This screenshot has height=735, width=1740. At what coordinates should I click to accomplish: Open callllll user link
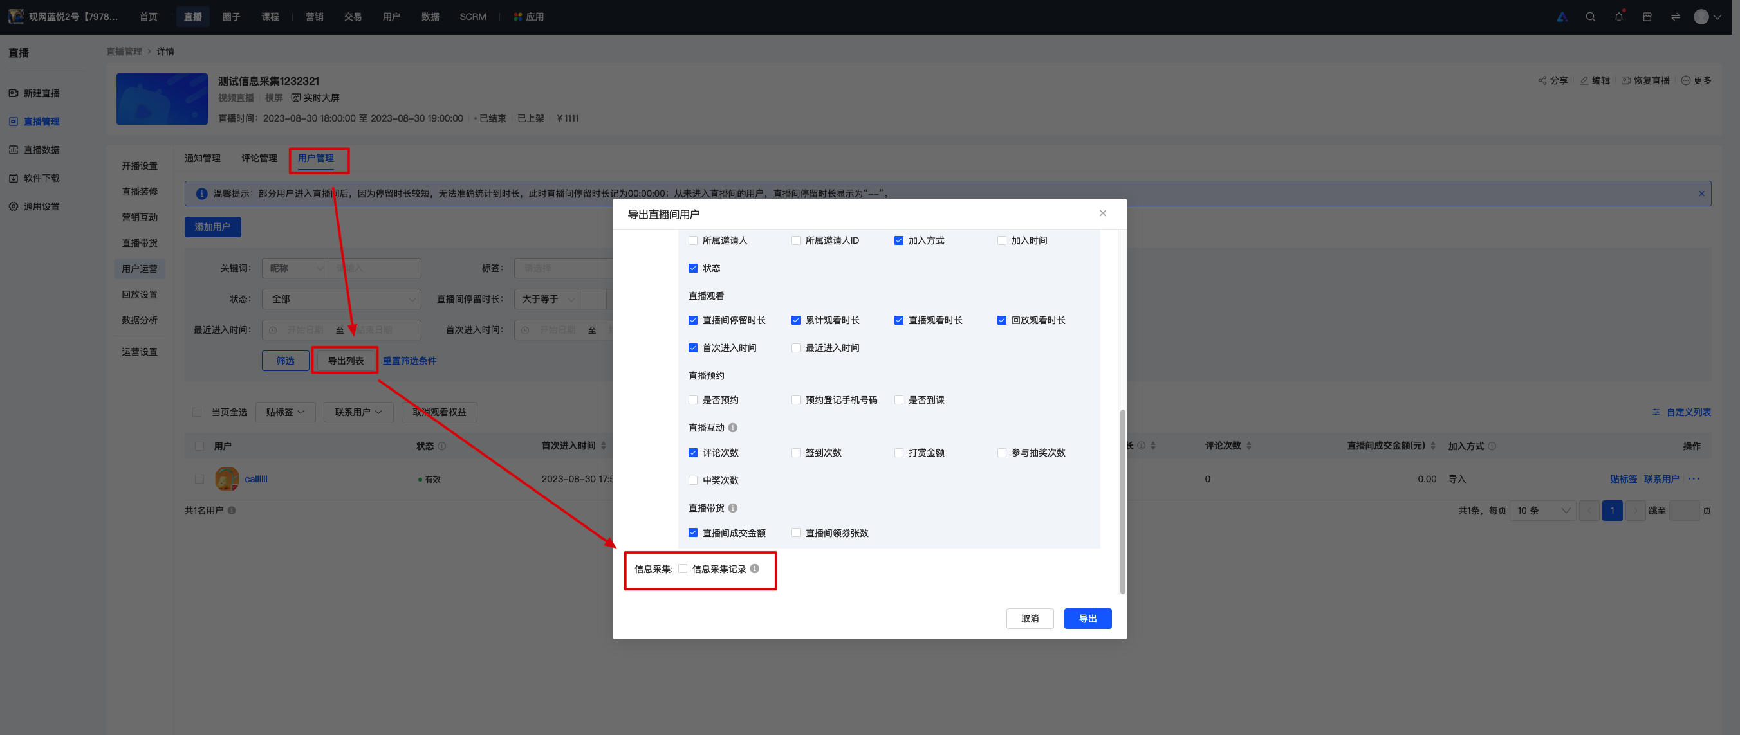(x=256, y=478)
